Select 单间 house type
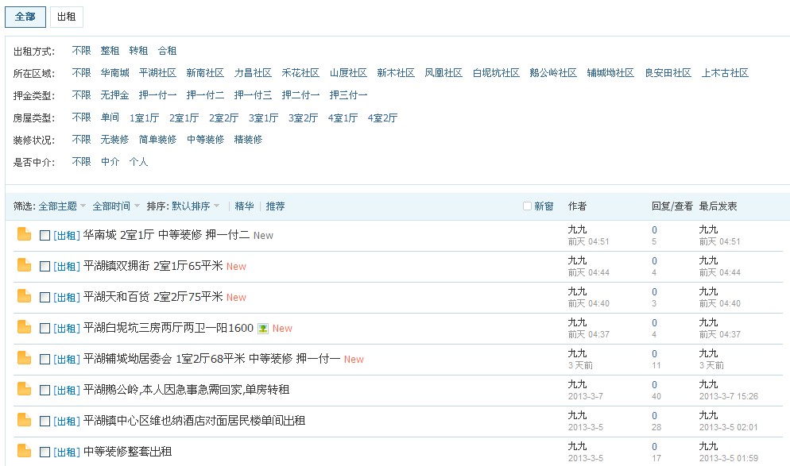Image resolution: width=790 pixels, height=466 pixels. (x=110, y=117)
